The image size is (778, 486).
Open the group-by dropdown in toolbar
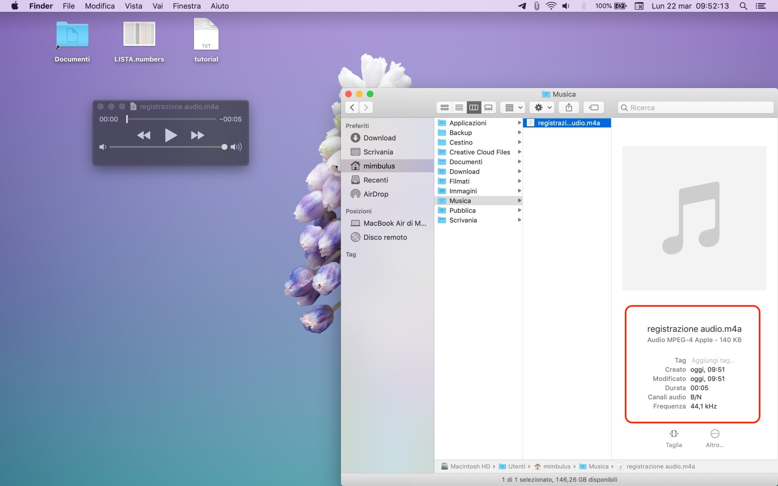(513, 107)
